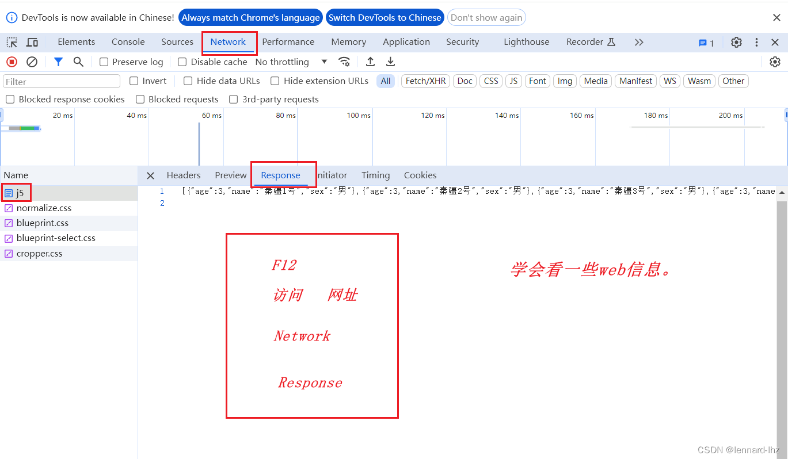Click the Filter text input
The width and height of the screenshot is (788, 459).
coord(62,81)
